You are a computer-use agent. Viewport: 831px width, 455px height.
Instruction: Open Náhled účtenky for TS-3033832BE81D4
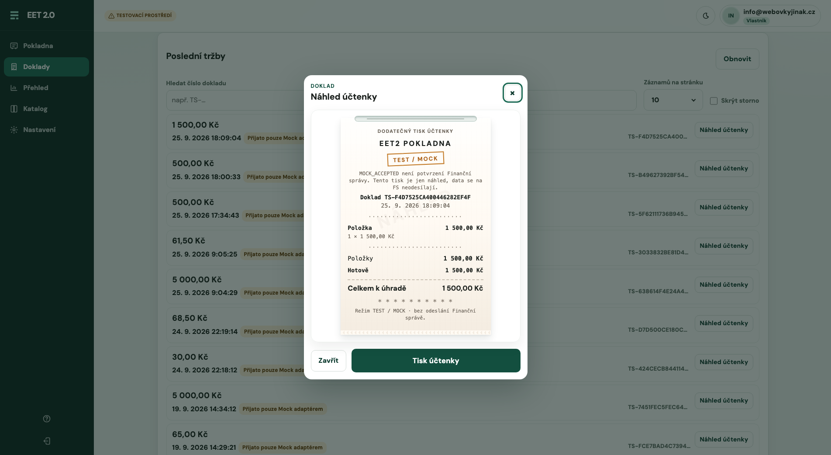[x=724, y=246]
